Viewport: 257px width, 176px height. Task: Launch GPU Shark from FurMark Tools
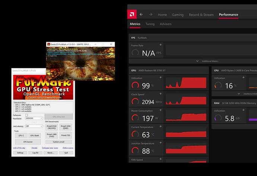tap(35, 135)
